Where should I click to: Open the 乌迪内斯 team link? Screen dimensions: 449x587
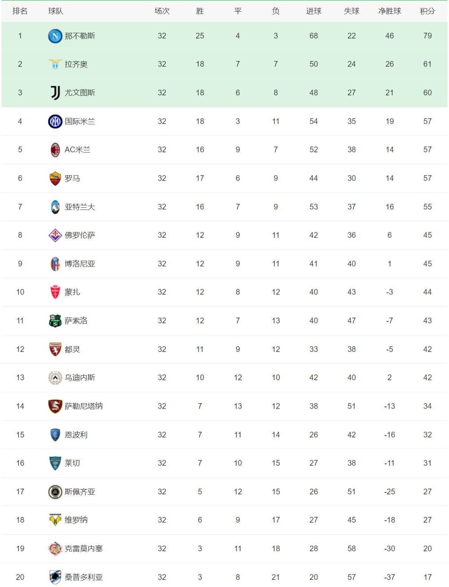[80, 378]
